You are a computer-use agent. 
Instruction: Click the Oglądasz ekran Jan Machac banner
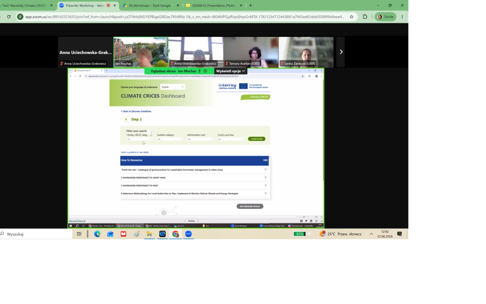click(x=179, y=71)
